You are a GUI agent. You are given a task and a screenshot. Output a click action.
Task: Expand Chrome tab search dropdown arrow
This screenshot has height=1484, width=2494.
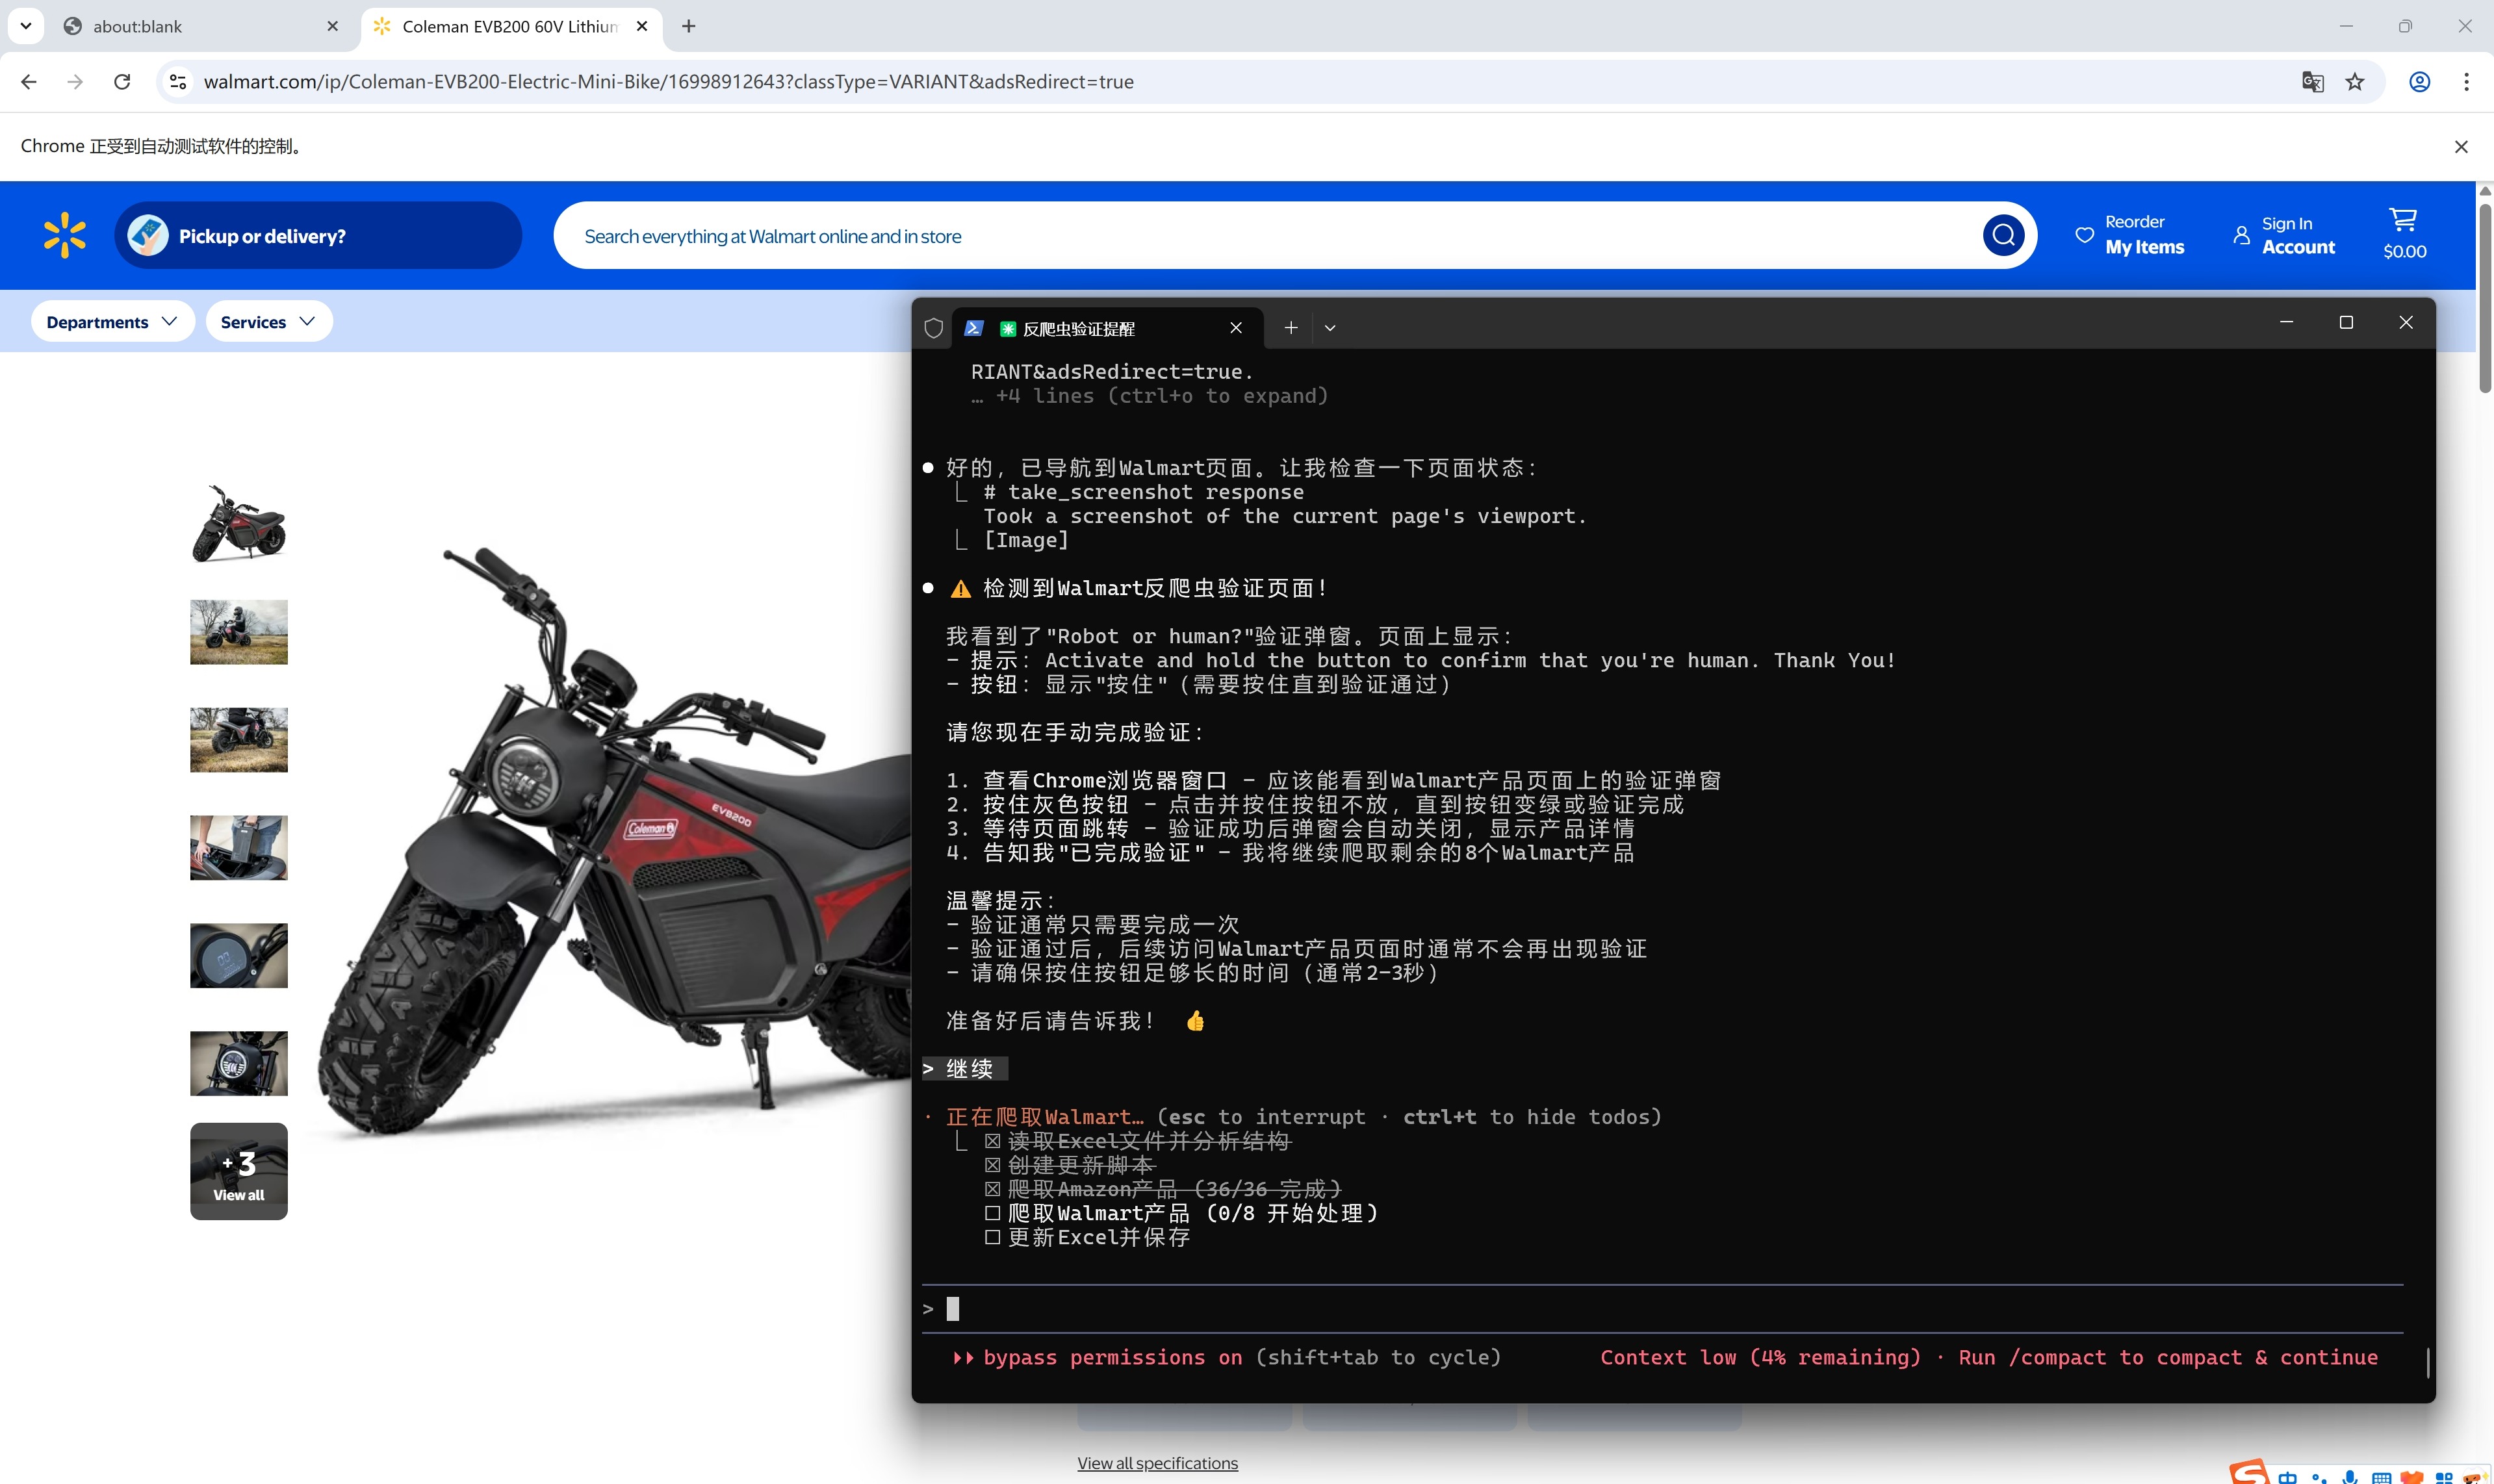coord(26,26)
